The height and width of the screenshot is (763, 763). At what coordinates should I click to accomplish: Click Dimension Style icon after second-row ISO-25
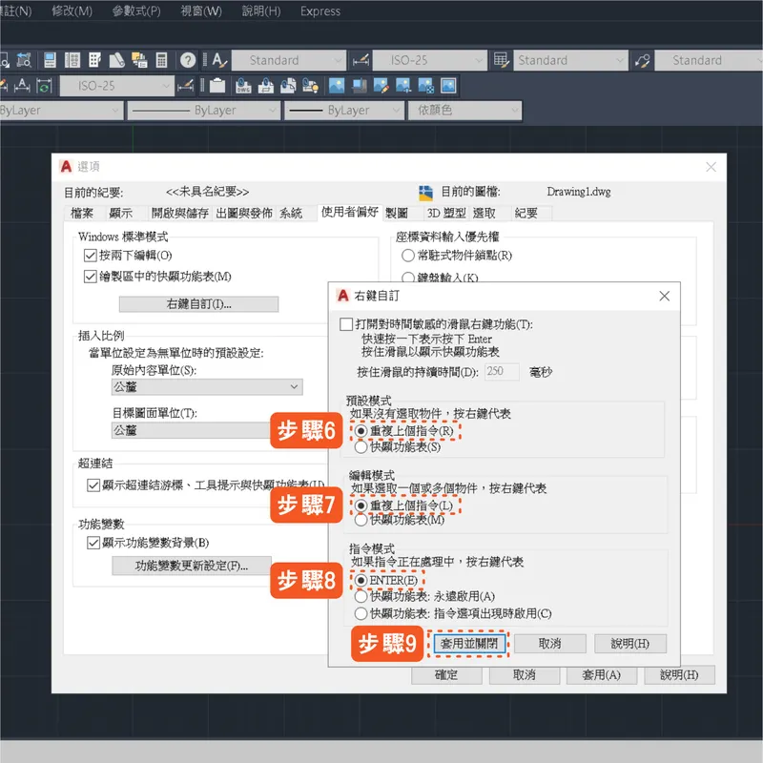[185, 86]
